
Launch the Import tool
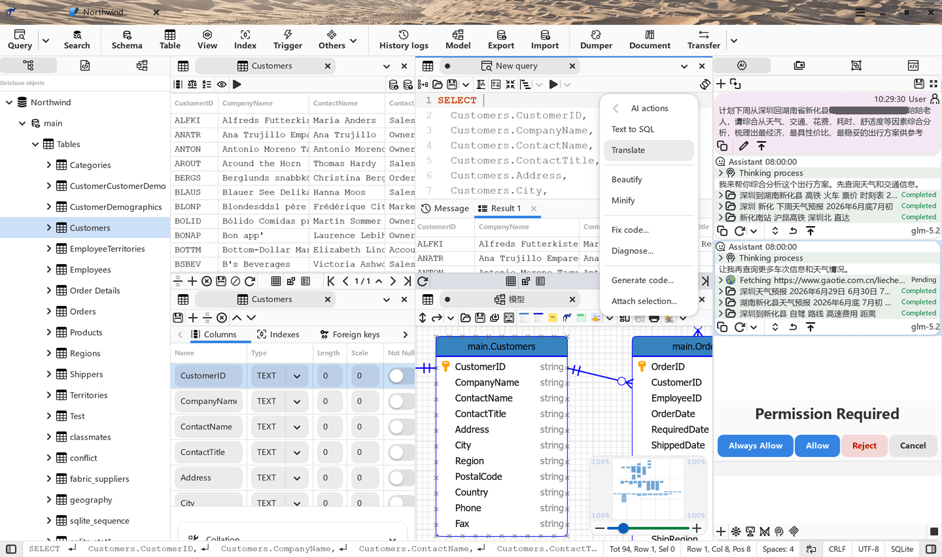[x=545, y=39]
